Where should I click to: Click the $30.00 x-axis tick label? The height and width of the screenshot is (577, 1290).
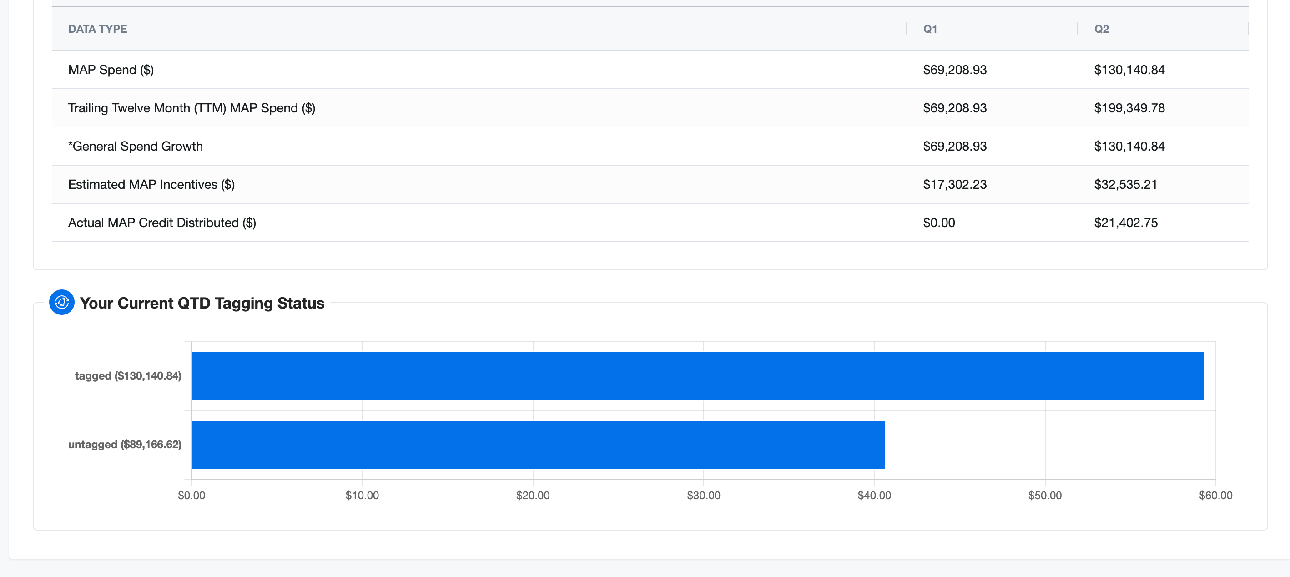coord(704,496)
